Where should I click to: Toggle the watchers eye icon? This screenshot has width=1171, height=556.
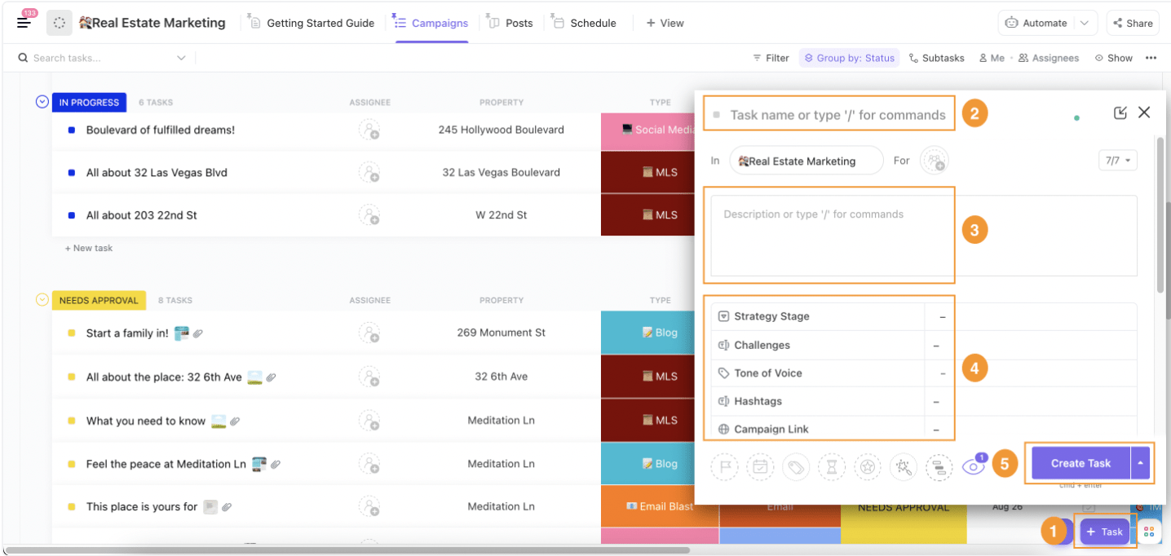coord(974,466)
